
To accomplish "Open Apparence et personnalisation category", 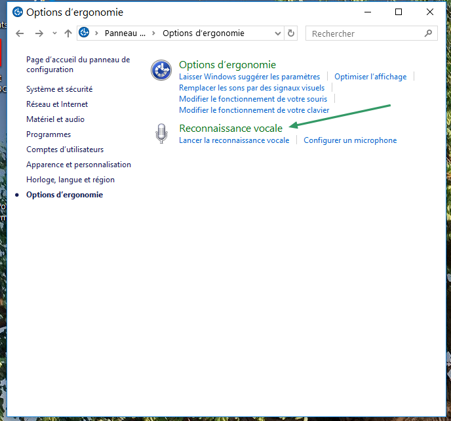I will pyautogui.click(x=79, y=165).
